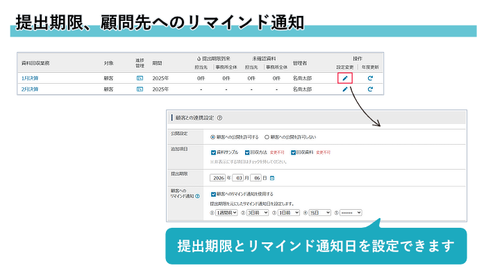The image size is (486, 277).
Task: Select 顧客への公開を許可する radio button
Action: click(x=212, y=137)
